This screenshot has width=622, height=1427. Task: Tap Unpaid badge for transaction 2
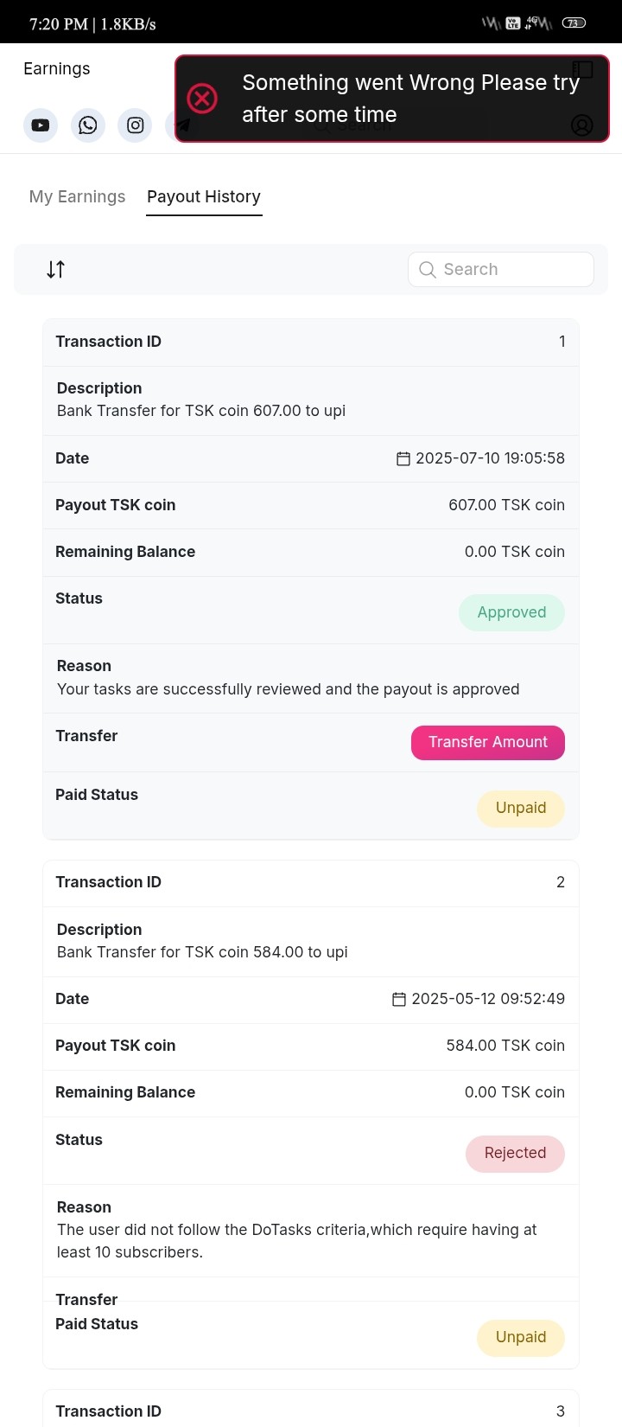[x=521, y=1337]
